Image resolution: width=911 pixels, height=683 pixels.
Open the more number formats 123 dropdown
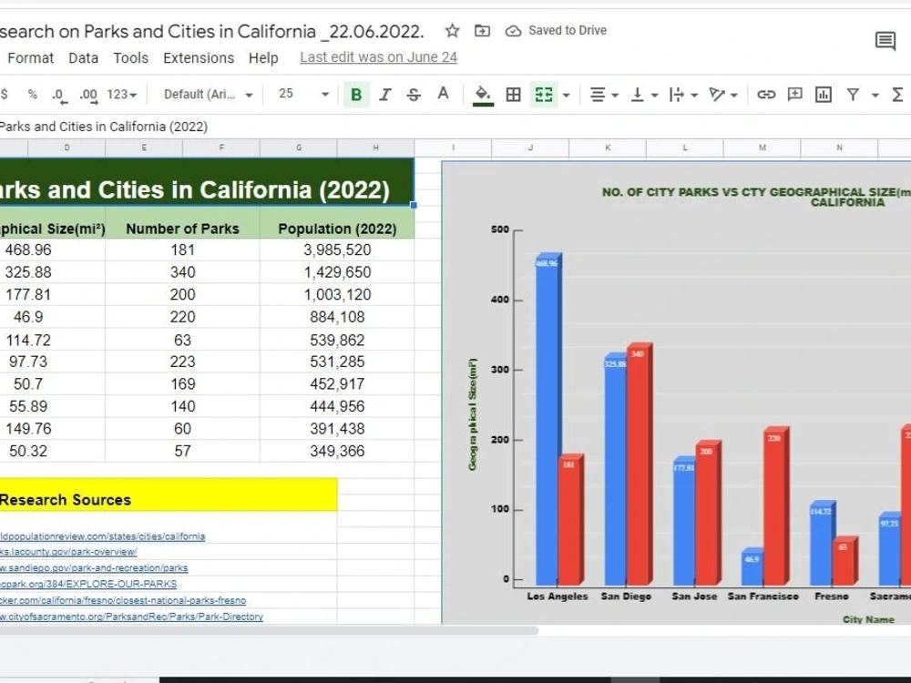(x=121, y=94)
